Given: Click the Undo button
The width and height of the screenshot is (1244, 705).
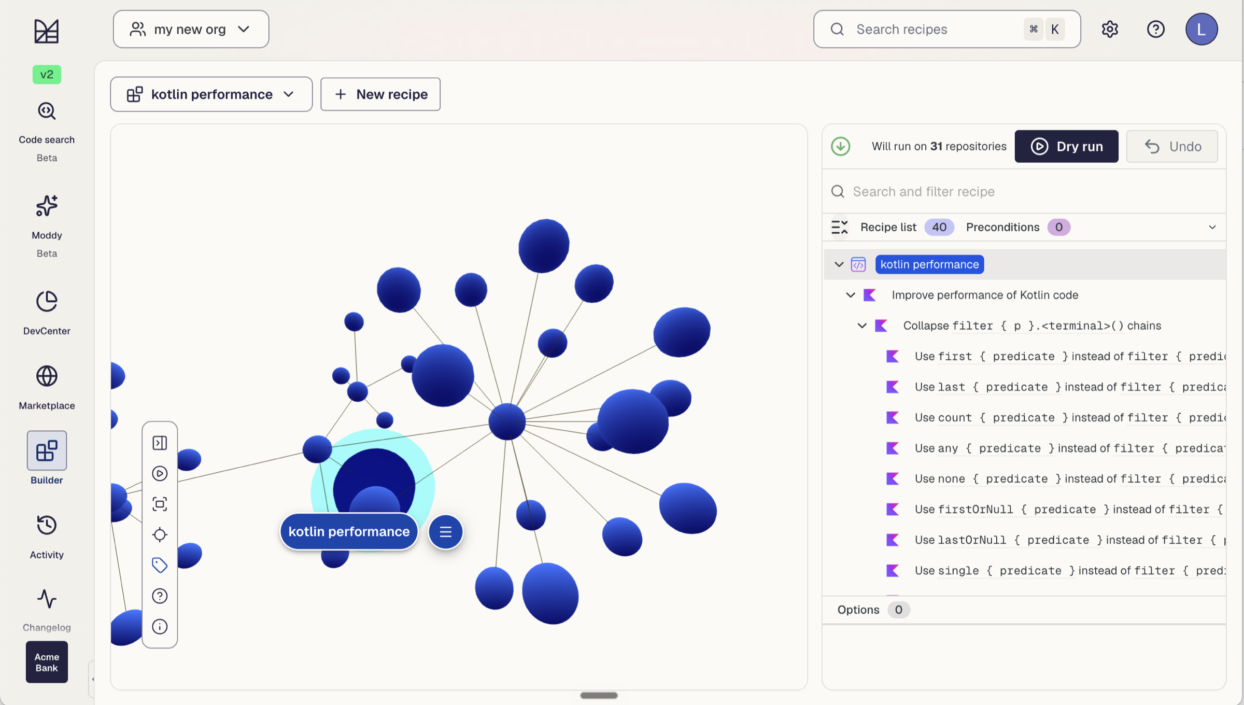Looking at the screenshot, I should [x=1172, y=146].
